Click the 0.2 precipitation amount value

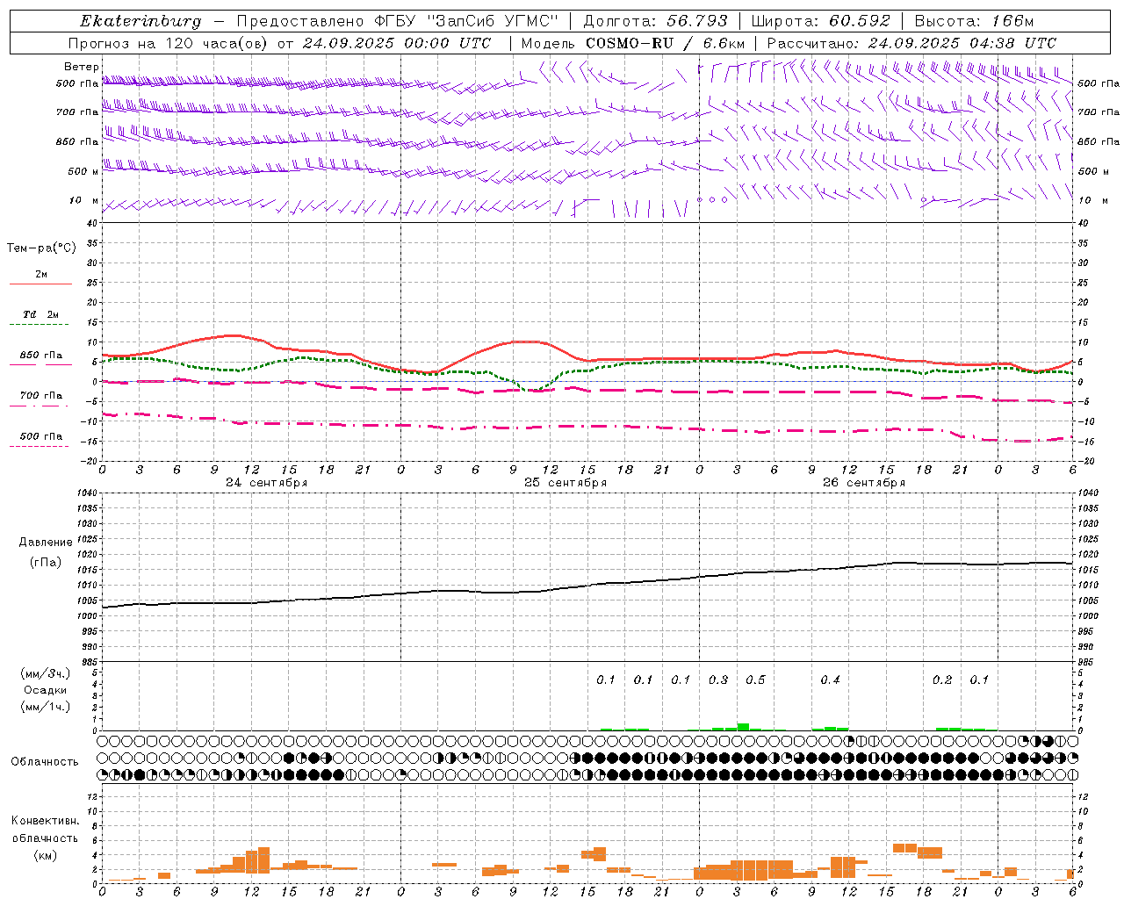click(942, 680)
